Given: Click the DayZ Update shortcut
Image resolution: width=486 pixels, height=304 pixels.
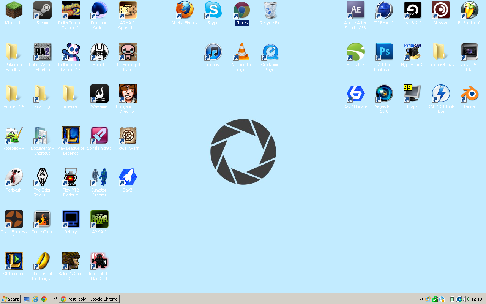Looking at the screenshot, I should pyautogui.click(x=355, y=94).
